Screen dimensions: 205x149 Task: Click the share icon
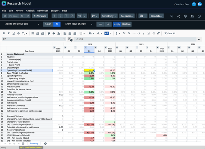pyautogui.click(x=178, y=16)
